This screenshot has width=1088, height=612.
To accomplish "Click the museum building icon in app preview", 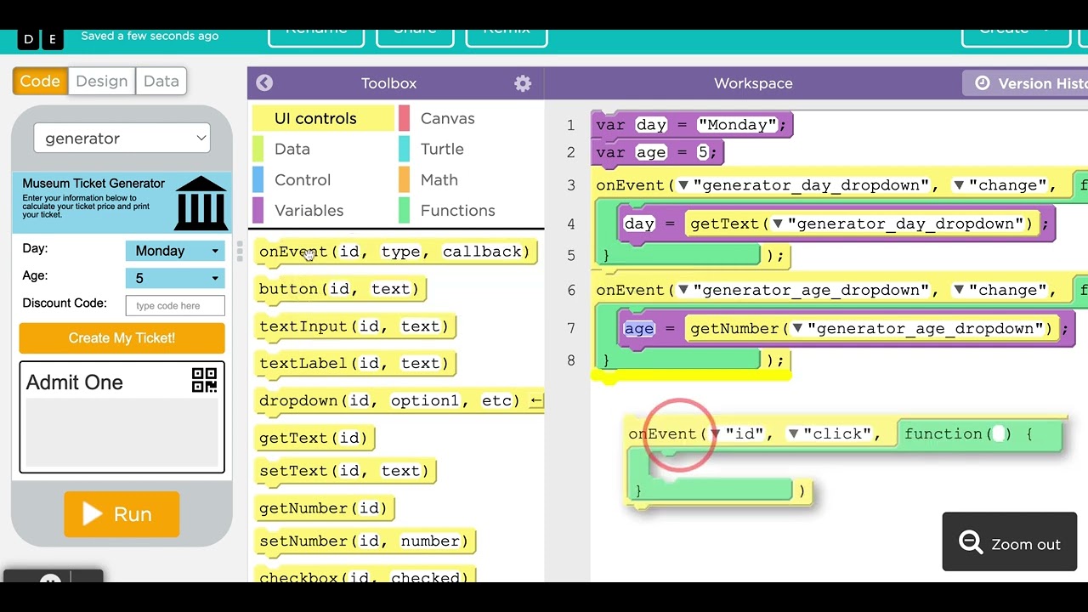I will point(201,202).
